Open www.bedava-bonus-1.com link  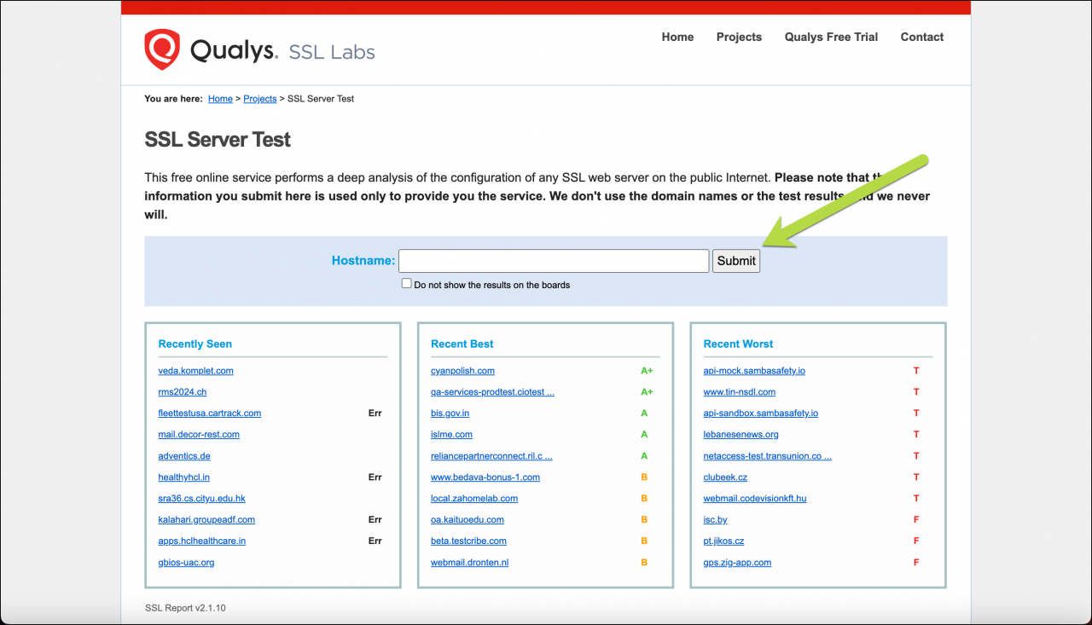(x=485, y=477)
